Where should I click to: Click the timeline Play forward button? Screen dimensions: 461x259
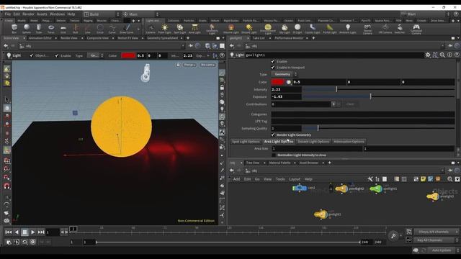(x=32, y=232)
